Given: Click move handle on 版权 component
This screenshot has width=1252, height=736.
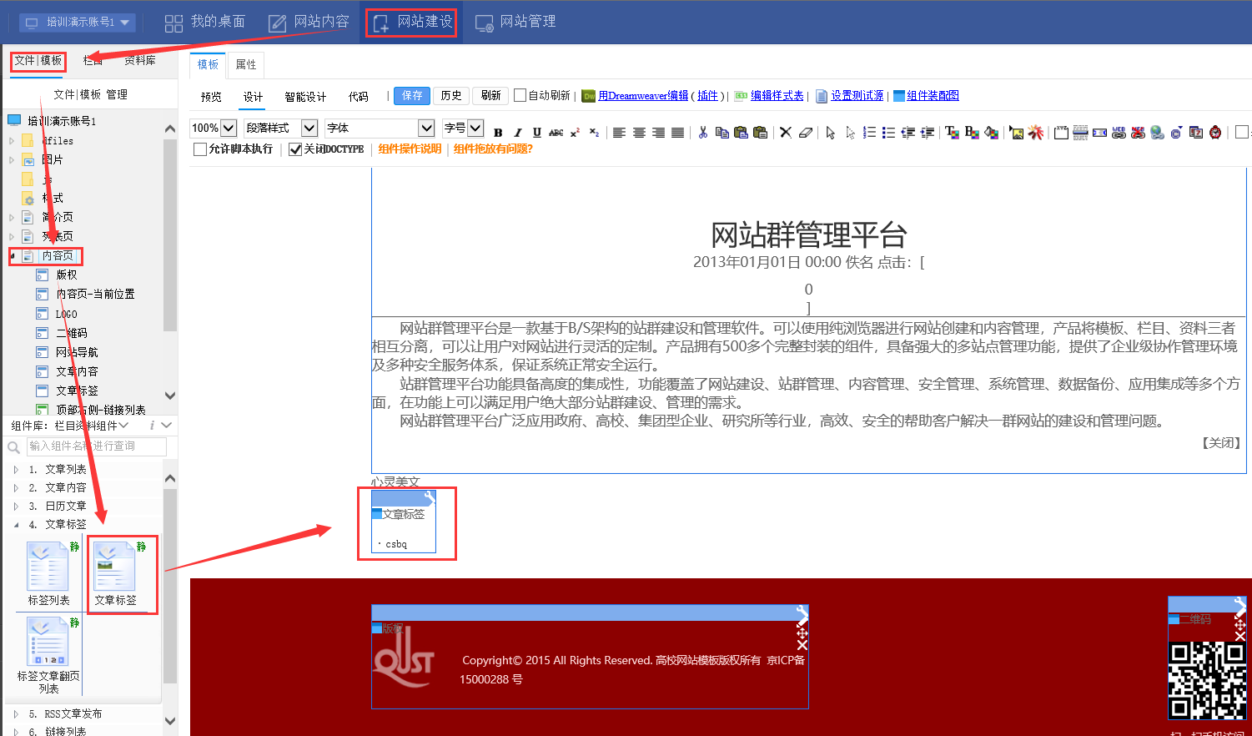Looking at the screenshot, I should click(802, 633).
